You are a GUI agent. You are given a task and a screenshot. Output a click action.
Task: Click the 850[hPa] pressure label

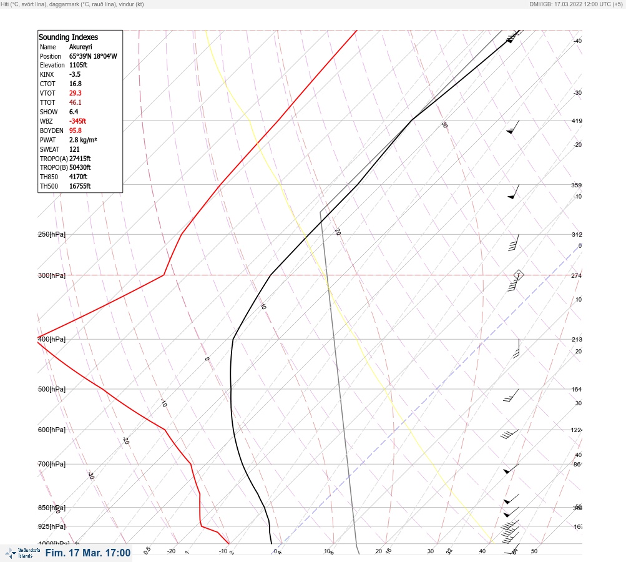coord(52,508)
